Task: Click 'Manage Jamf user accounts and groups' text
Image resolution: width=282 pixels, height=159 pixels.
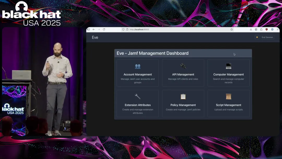Action: pyautogui.click(x=138, y=81)
